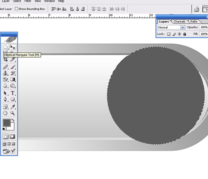Align horizontal centers of layers
Screen dimensions: 208x179
(77, 9)
